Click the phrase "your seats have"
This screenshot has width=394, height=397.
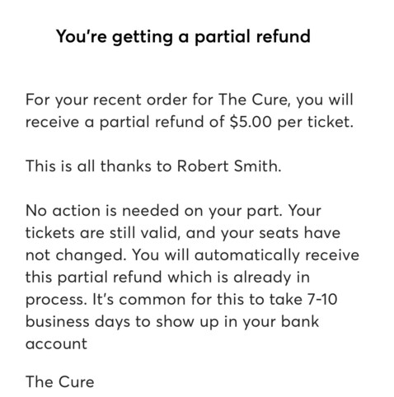pyautogui.click(x=280, y=233)
